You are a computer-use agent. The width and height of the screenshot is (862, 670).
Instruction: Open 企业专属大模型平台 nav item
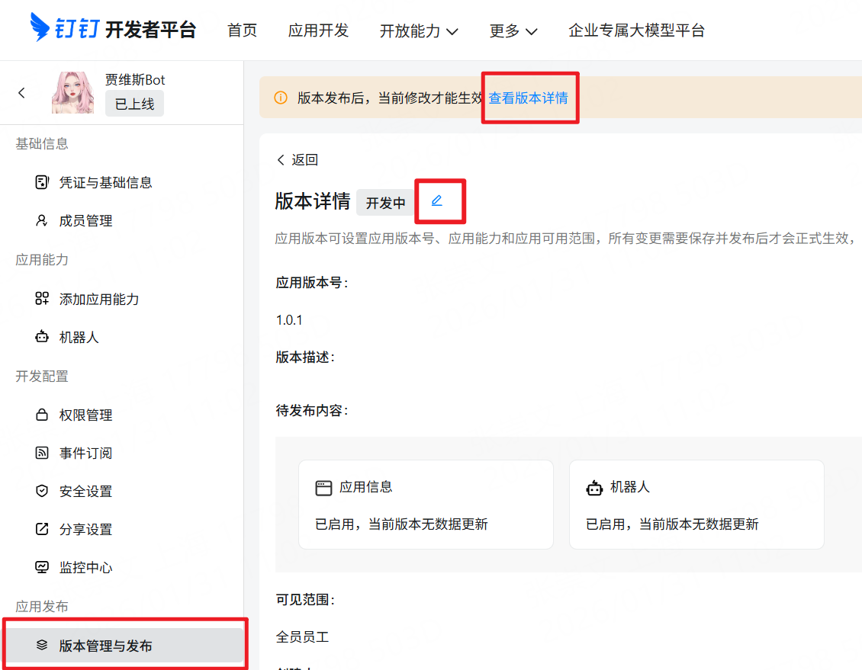tap(637, 30)
